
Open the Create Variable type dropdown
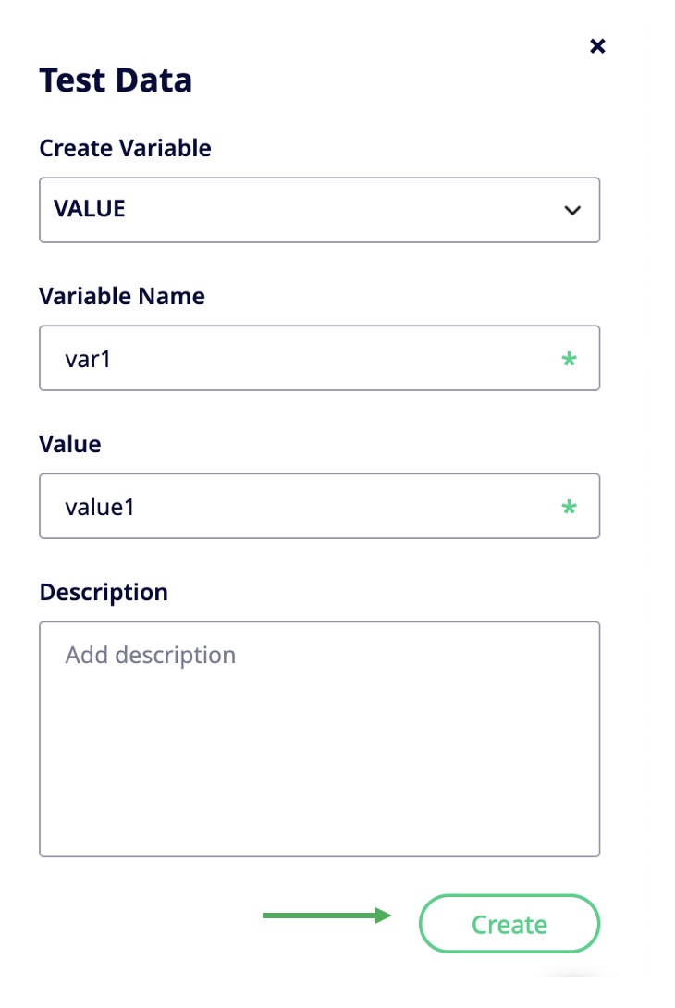pyautogui.click(x=320, y=210)
